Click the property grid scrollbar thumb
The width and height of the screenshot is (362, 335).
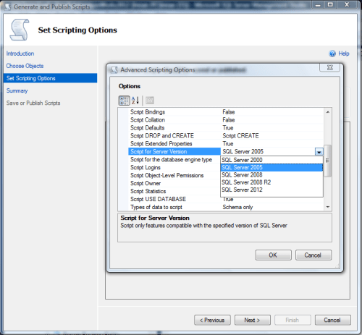coord(327,161)
